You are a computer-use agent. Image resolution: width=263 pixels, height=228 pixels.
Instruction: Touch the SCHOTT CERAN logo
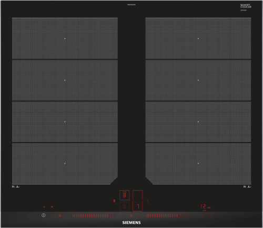tap(246, 6)
